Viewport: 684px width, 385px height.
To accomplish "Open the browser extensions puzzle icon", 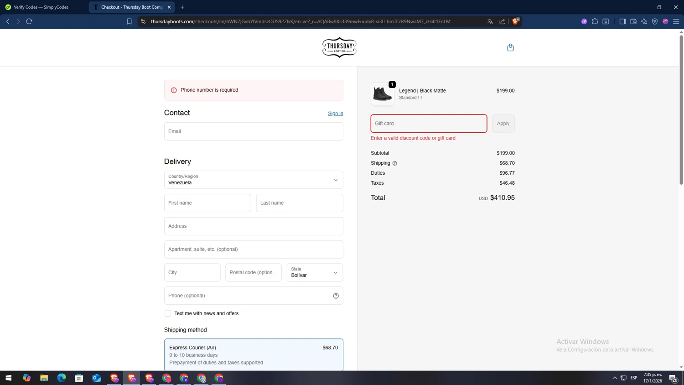I will click(x=595, y=21).
